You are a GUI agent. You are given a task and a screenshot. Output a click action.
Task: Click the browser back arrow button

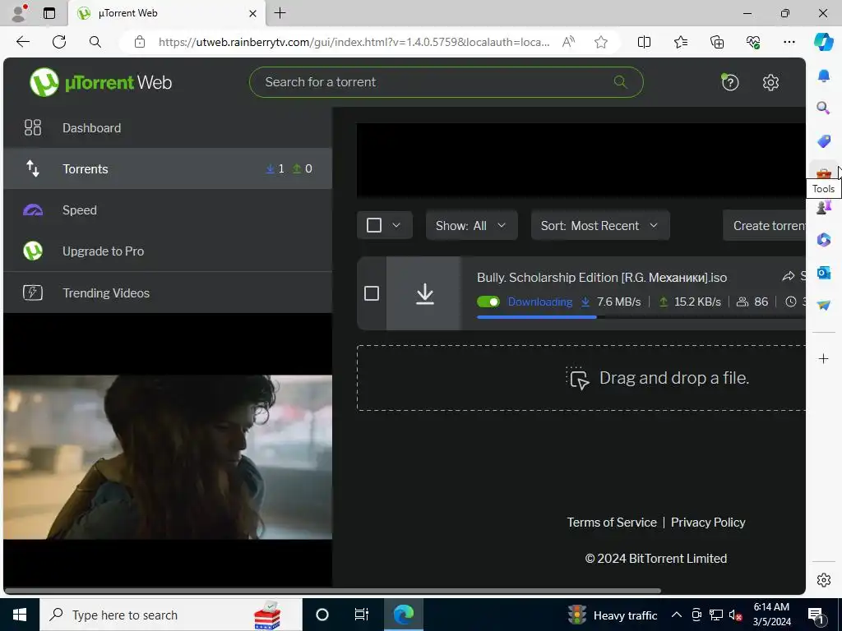click(23, 42)
